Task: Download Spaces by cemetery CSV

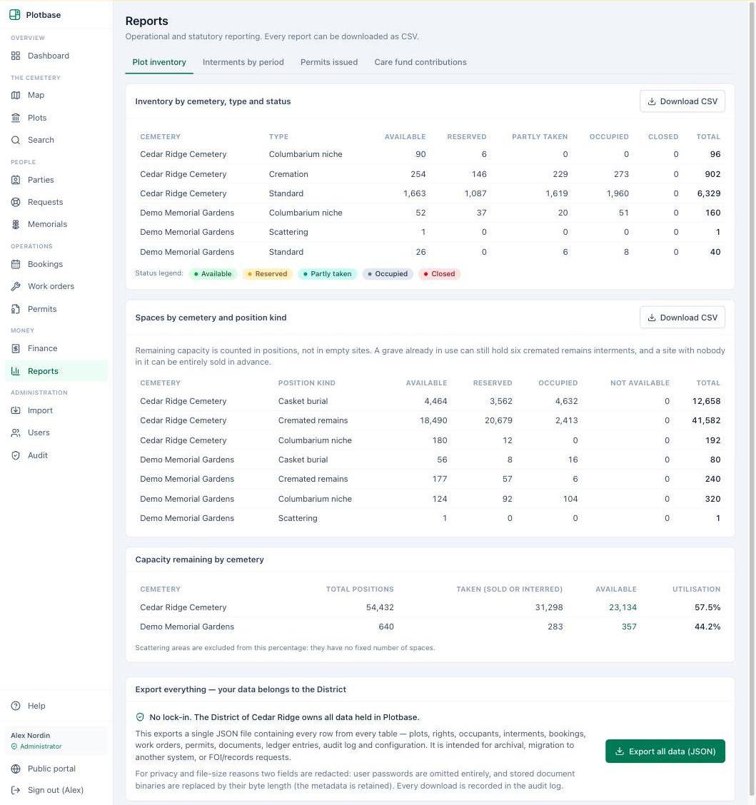Action: (682, 318)
